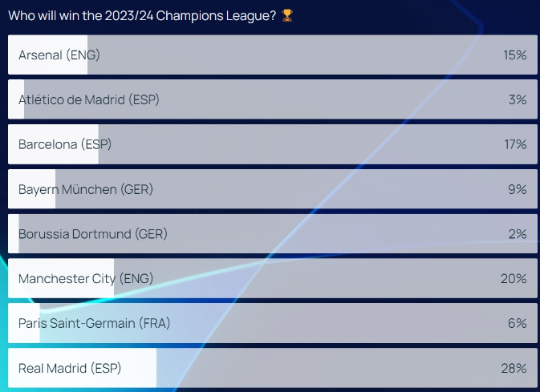Click the 20% Manchester City result
The height and width of the screenshot is (392, 540).
(514, 279)
